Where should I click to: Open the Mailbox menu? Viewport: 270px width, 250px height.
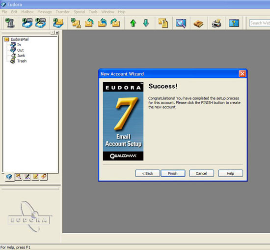click(x=27, y=12)
